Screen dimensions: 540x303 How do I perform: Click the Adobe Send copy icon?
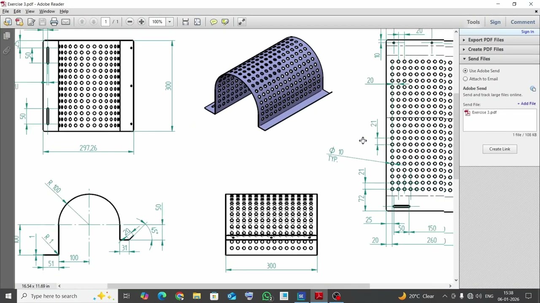(533, 89)
